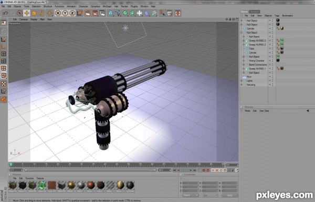Jump to the timeline start

174,170
